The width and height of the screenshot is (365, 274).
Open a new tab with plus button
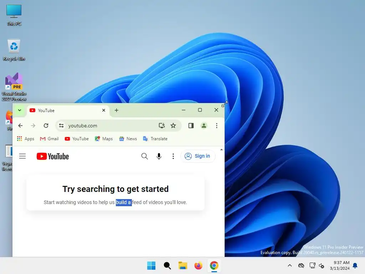[x=117, y=110]
